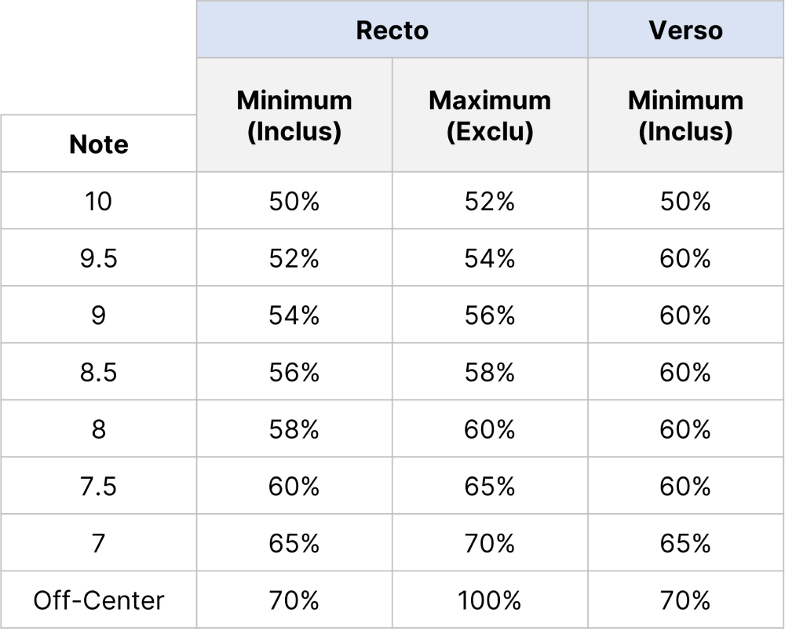Viewport: 785px width, 631px height.
Task: Select the note 8 row label
Action: pyautogui.click(x=98, y=429)
